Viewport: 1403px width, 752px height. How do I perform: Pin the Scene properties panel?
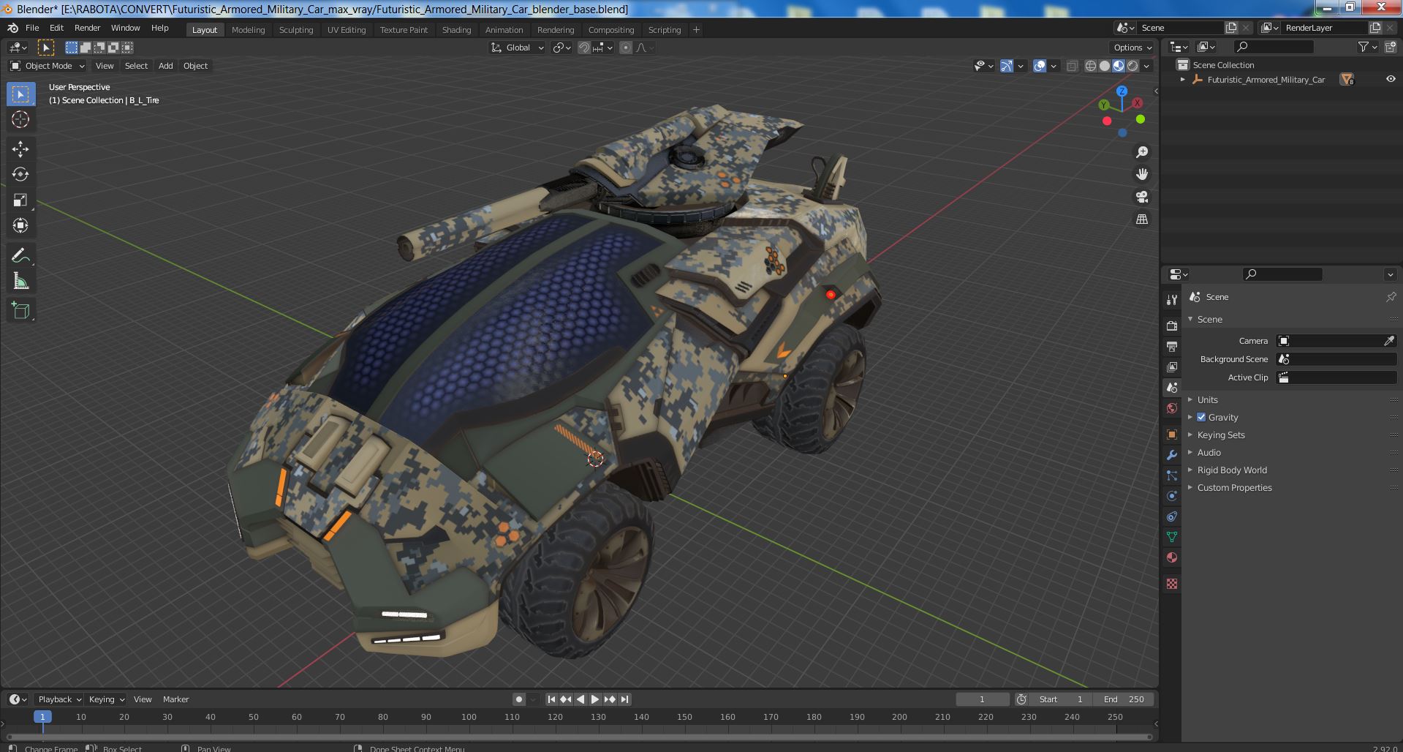[1391, 297]
